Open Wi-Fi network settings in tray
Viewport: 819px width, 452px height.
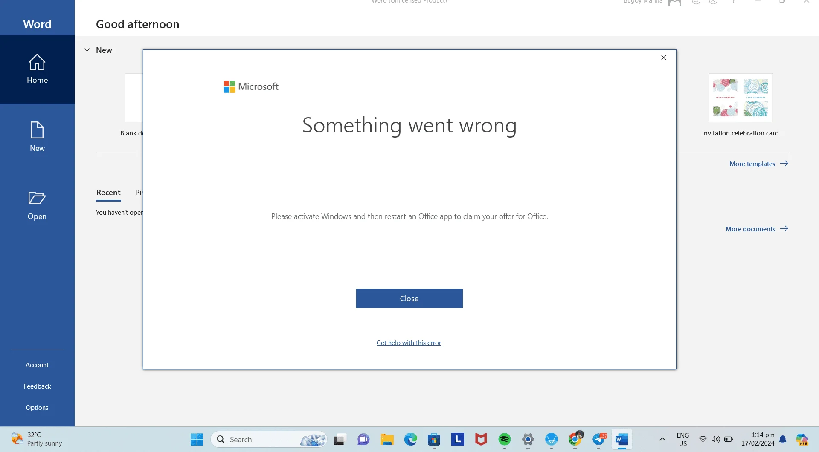703,439
